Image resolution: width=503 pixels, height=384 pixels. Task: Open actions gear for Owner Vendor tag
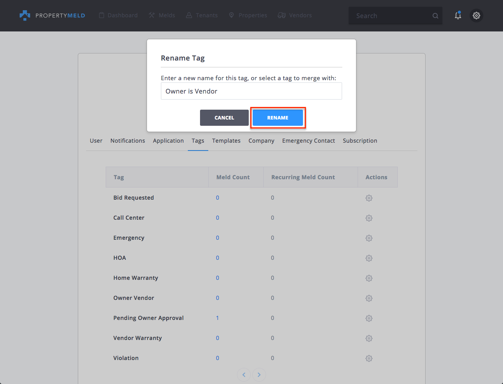(369, 298)
